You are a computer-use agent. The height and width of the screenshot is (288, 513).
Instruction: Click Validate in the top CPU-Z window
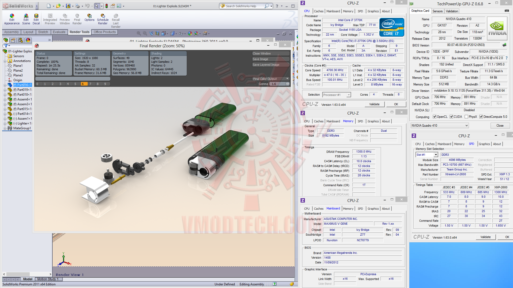coord(374,104)
